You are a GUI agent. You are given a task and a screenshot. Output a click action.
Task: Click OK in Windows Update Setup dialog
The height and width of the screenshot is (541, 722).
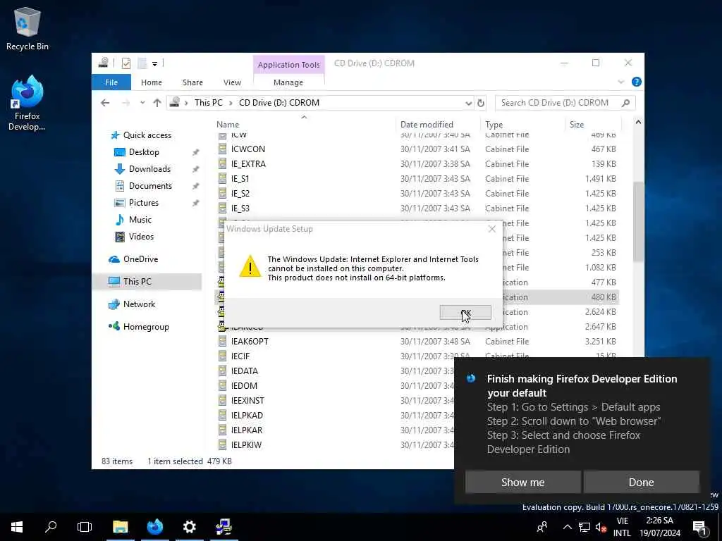pos(465,312)
